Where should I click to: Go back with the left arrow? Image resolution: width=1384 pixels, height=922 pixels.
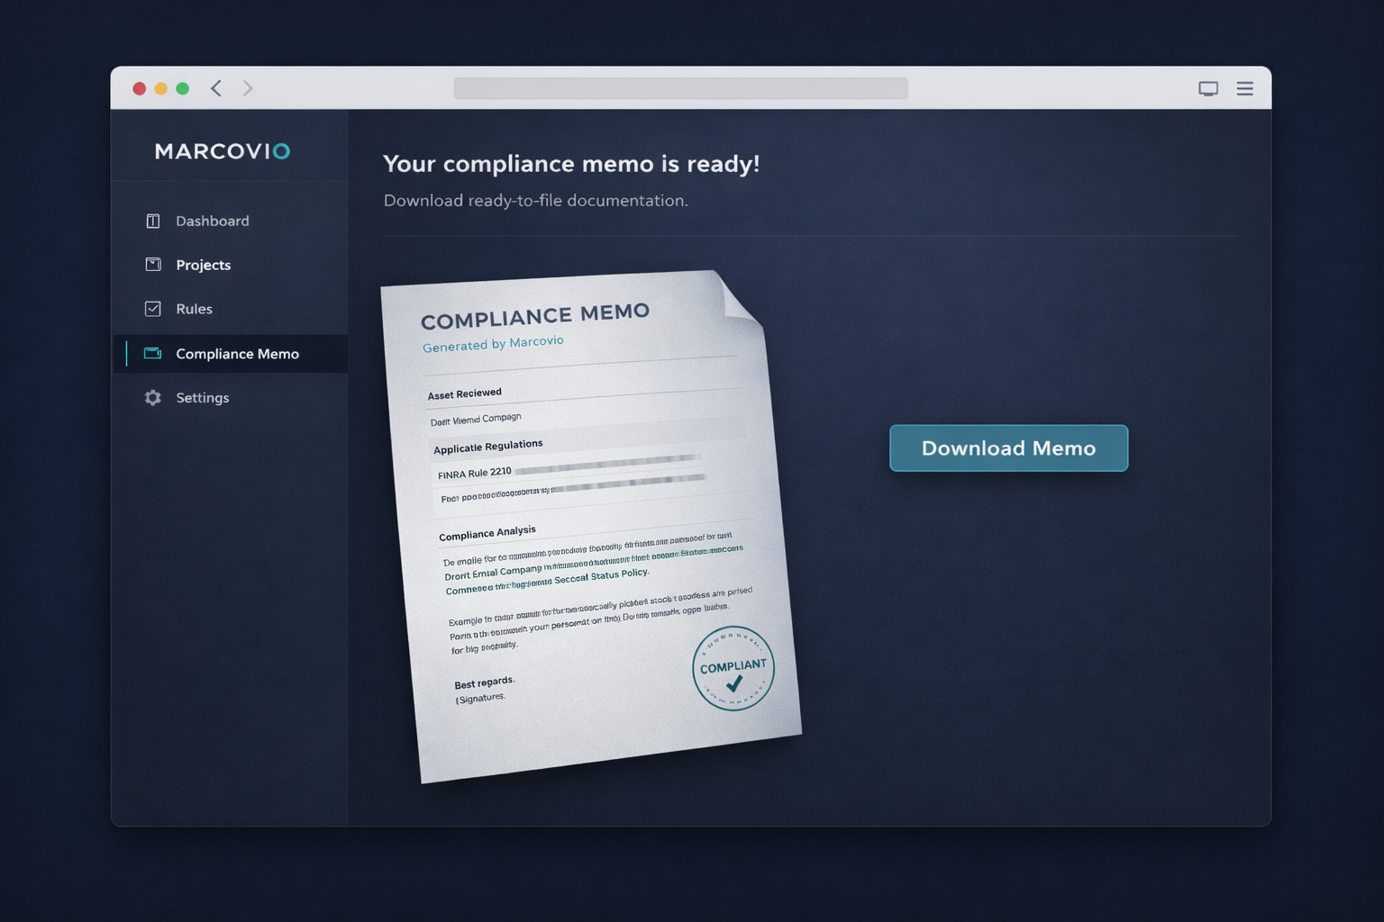click(x=216, y=88)
